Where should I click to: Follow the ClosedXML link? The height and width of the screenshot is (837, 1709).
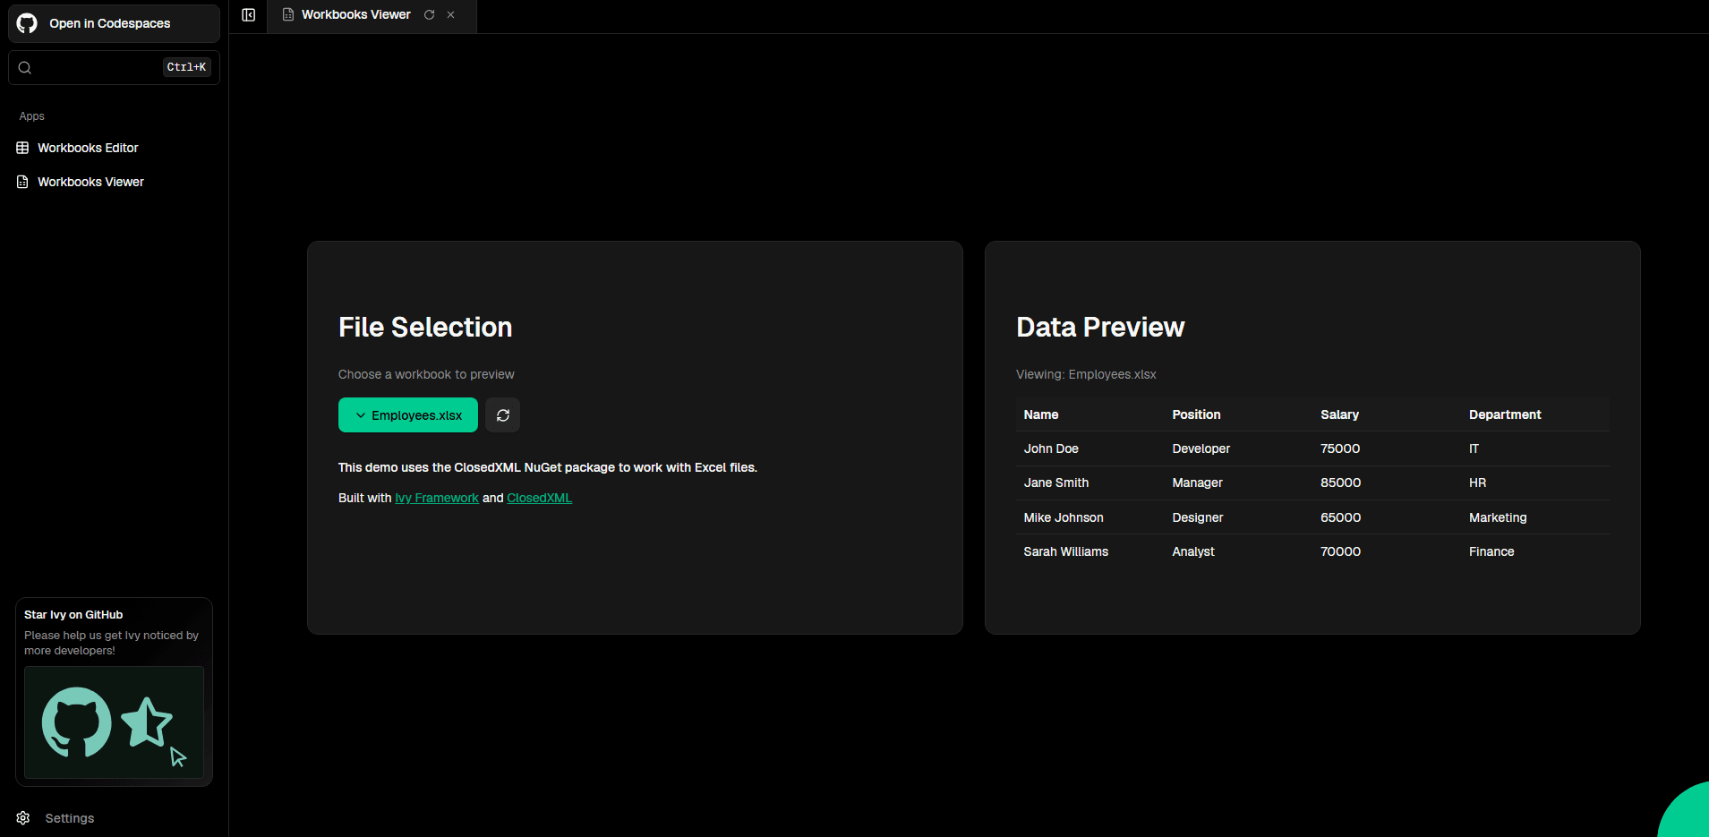pos(539,499)
